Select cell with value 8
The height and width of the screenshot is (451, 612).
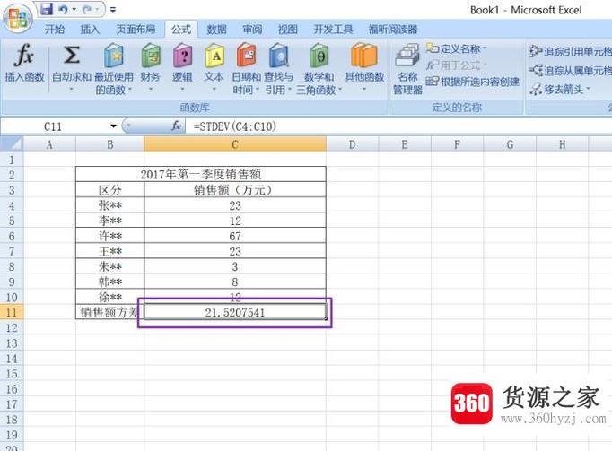click(x=235, y=282)
